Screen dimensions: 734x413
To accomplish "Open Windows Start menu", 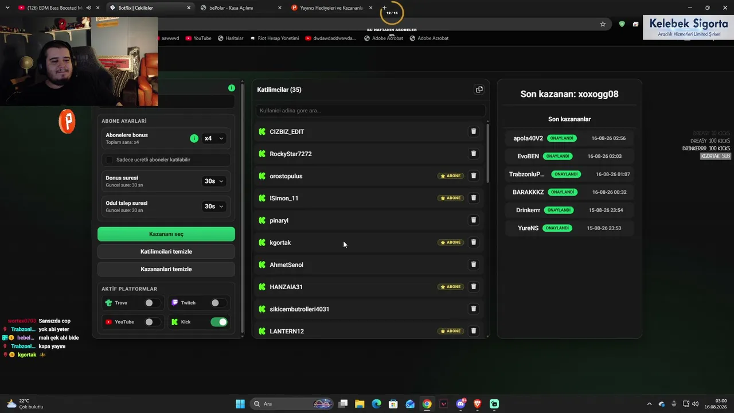I will click(x=240, y=404).
